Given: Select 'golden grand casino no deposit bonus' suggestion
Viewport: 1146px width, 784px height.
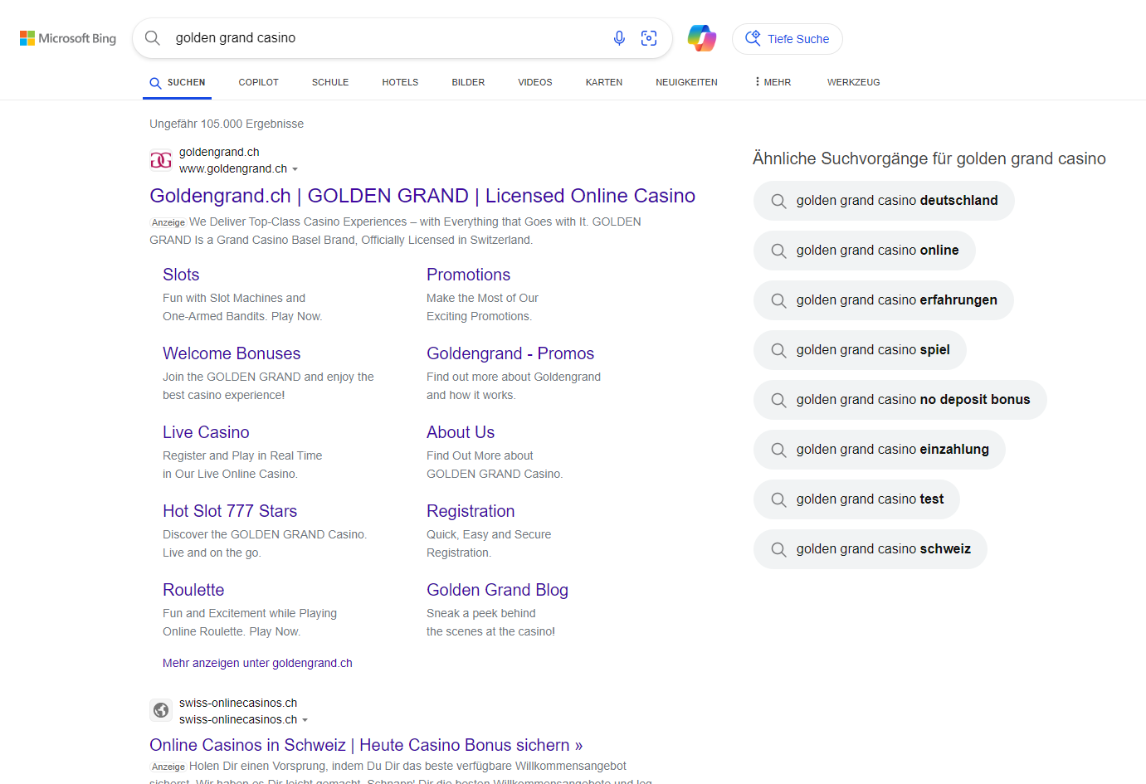Looking at the screenshot, I should click(912, 400).
